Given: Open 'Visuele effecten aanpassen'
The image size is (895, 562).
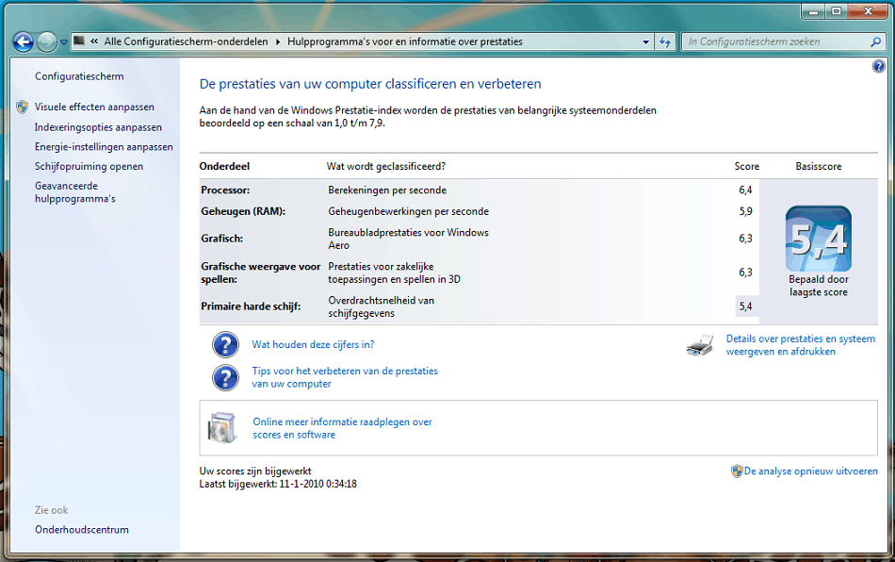Looking at the screenshot, I should click(x=94, y=107).
